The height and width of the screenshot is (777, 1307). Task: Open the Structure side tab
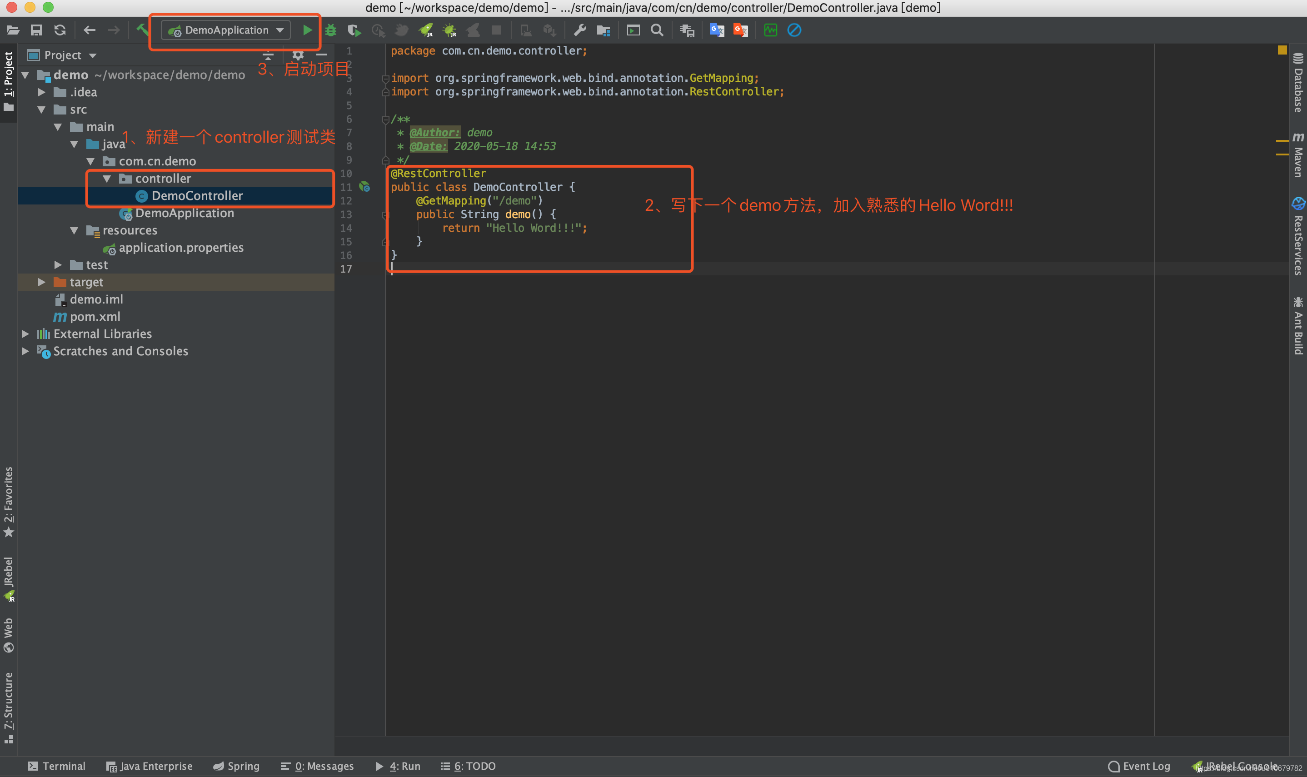click(x=8, y=708)
